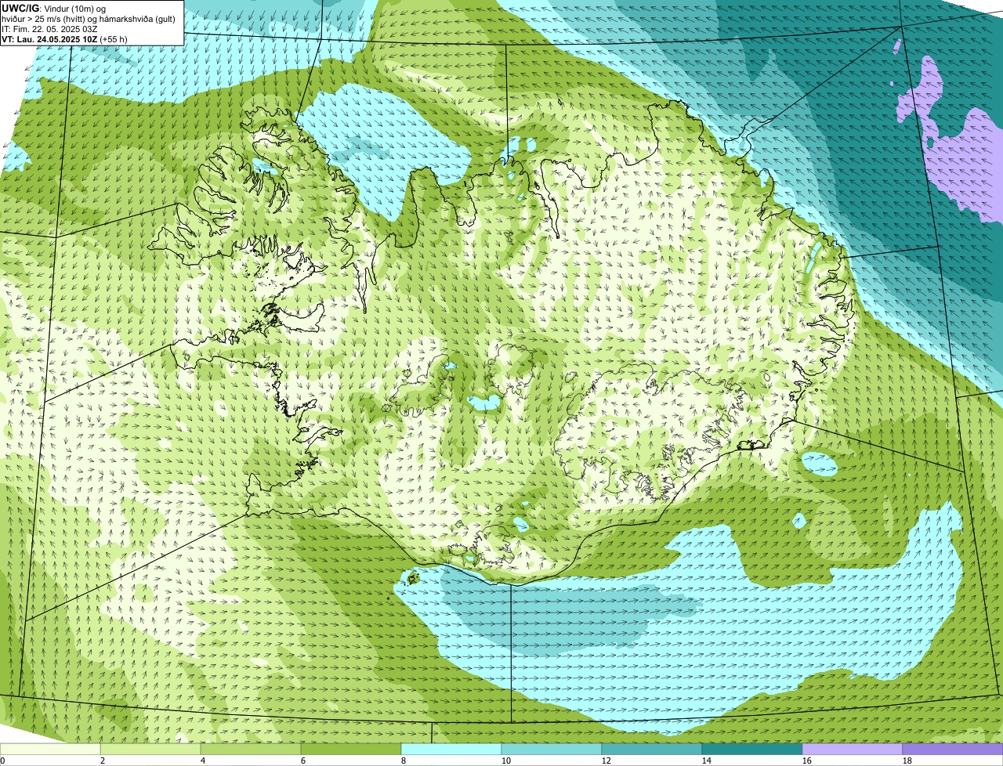Click the 2–4 m/s legend color swatch

pos(150,750)
